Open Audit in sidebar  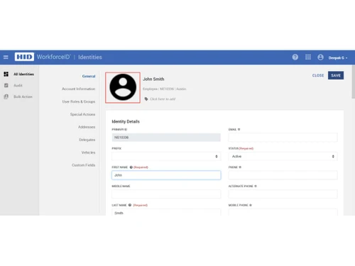click(x=18, y=85)
